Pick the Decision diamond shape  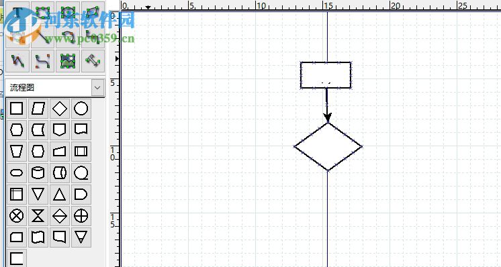coord(59,109)
